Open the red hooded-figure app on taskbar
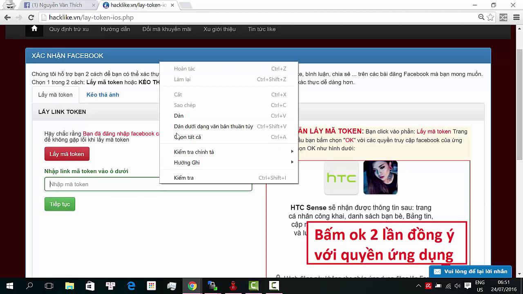The width and height of the screenshot is (523, 294). (233, 286)
